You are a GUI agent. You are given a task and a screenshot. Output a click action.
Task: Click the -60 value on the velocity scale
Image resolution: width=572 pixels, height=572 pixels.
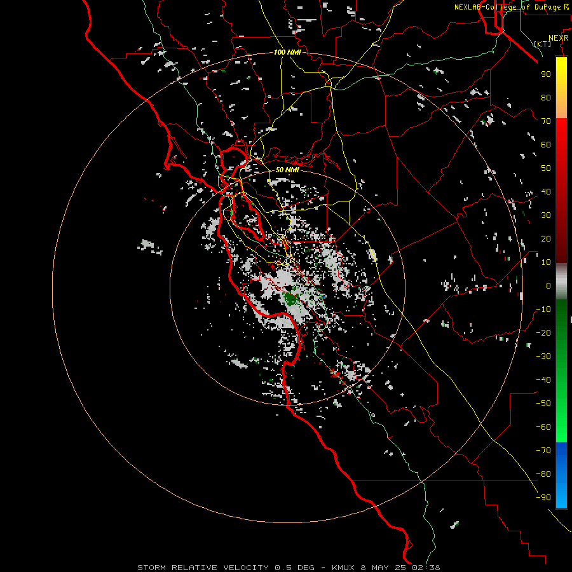pos(543,427)
